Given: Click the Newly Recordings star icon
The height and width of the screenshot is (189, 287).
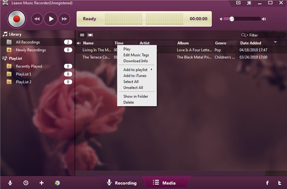Looking at the screenshot, I should (9, 50).
